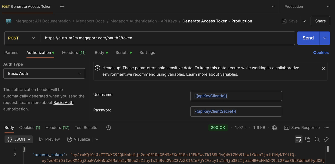335x164 pixels.
Task: Click the 200 OK status badge
Action: 218,128
